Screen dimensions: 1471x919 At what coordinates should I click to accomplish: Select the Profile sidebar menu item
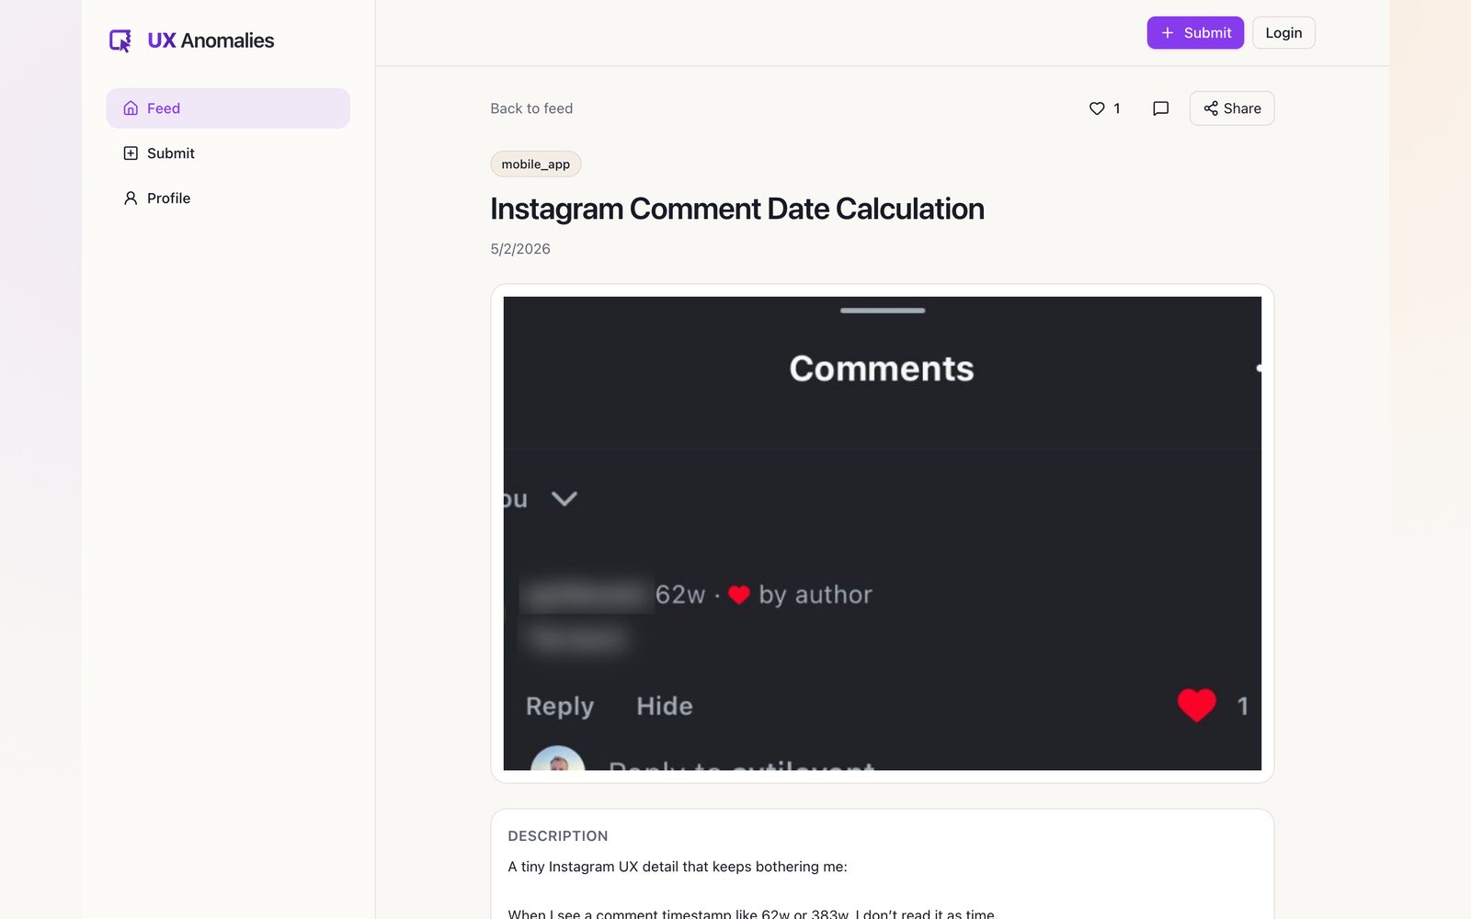[x=228, y=199]
